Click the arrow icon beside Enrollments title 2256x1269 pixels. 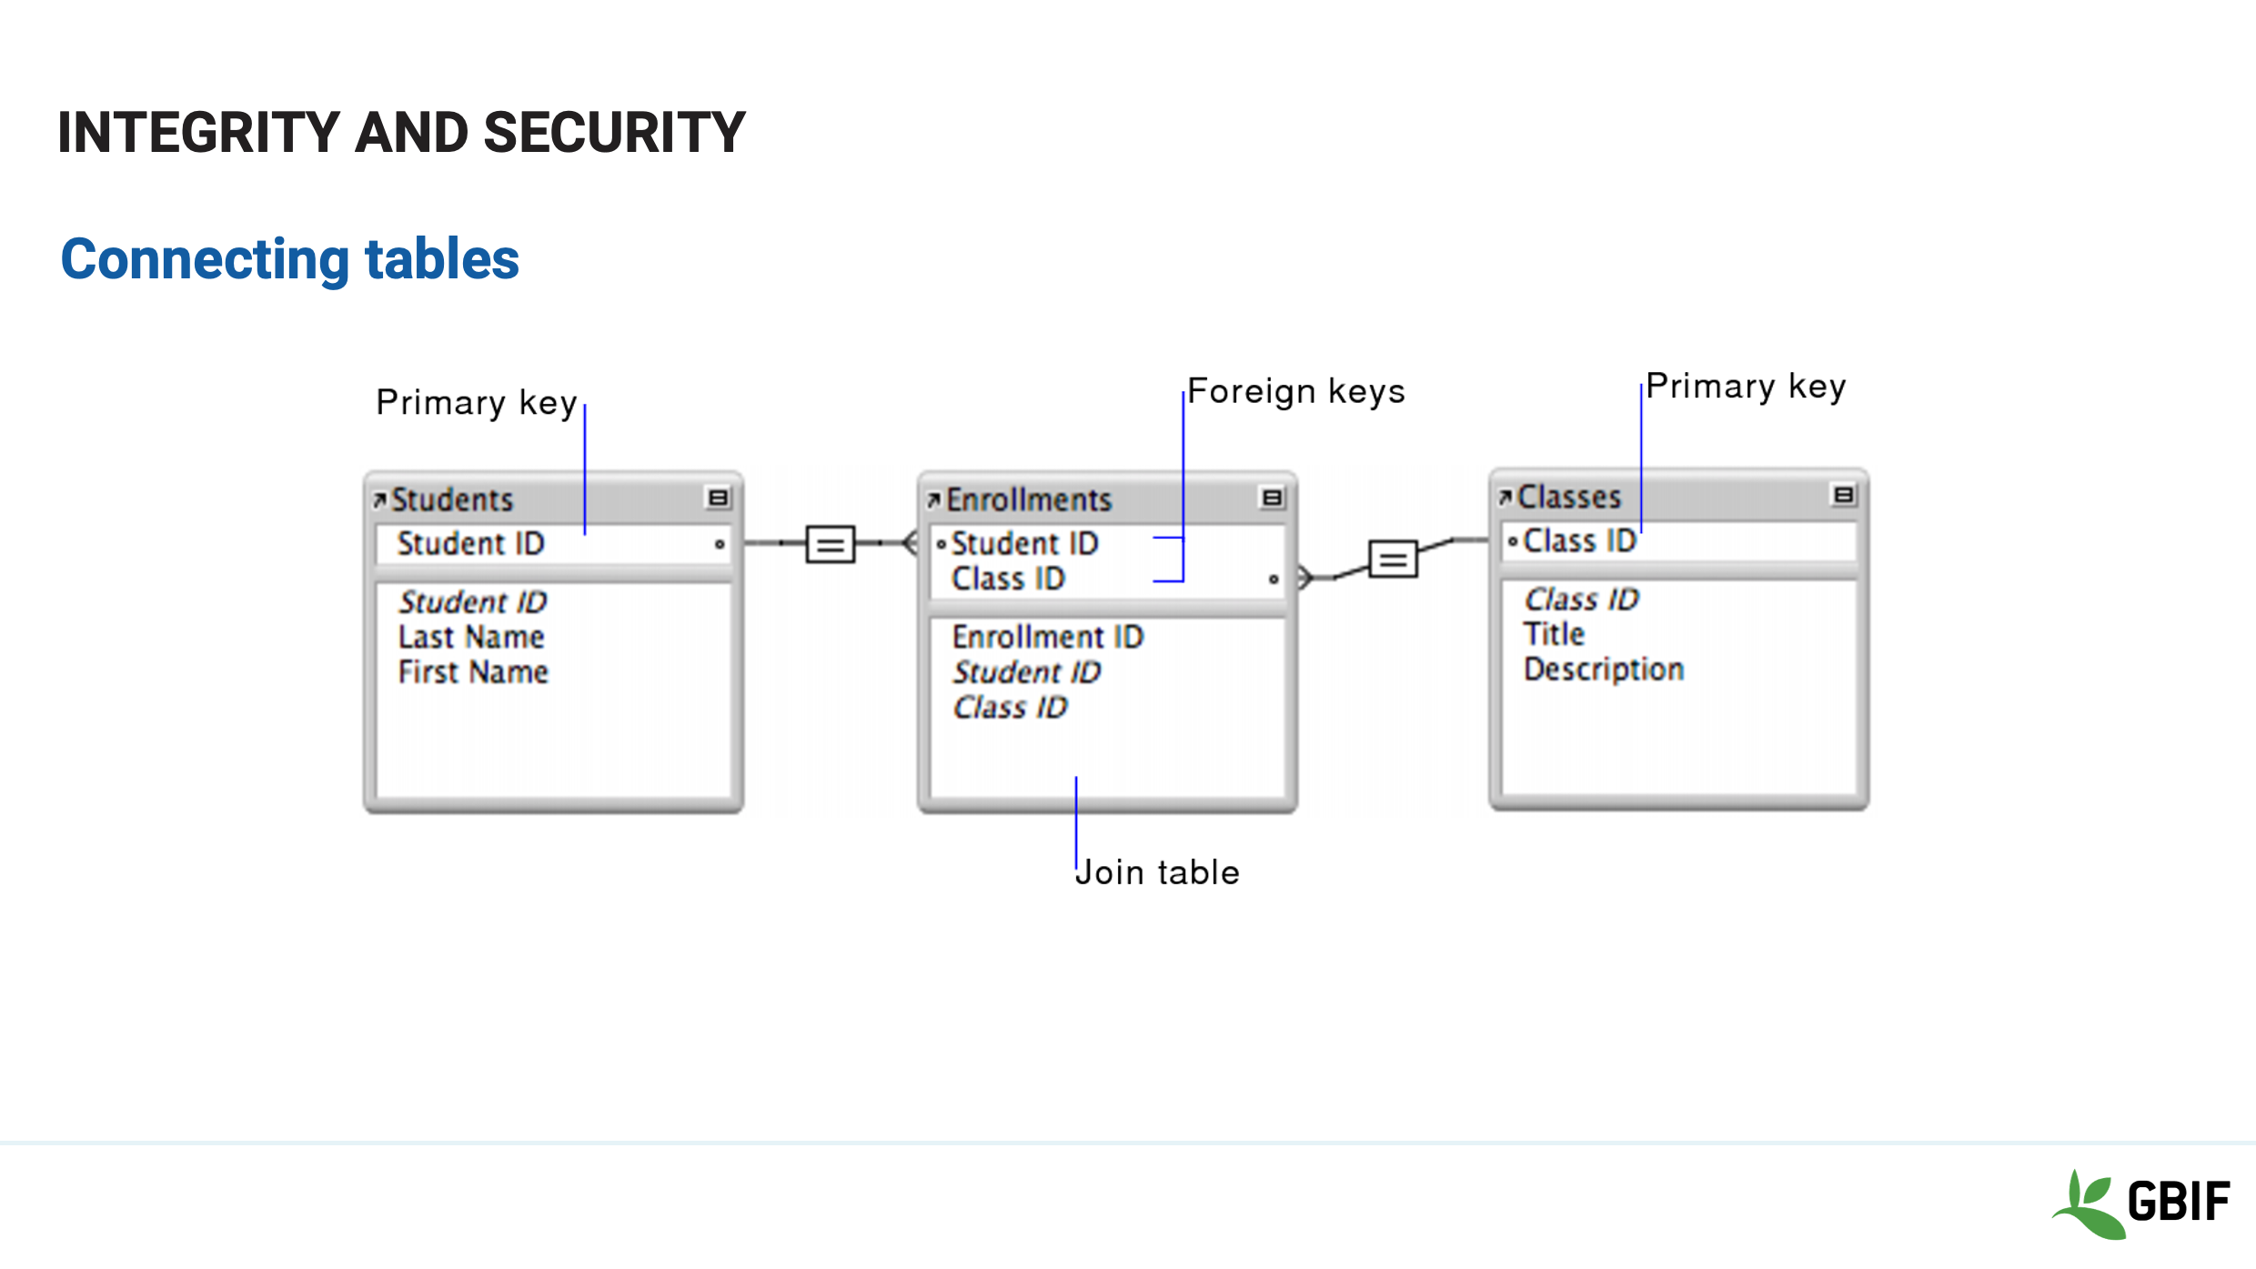[x=933, y=499]
